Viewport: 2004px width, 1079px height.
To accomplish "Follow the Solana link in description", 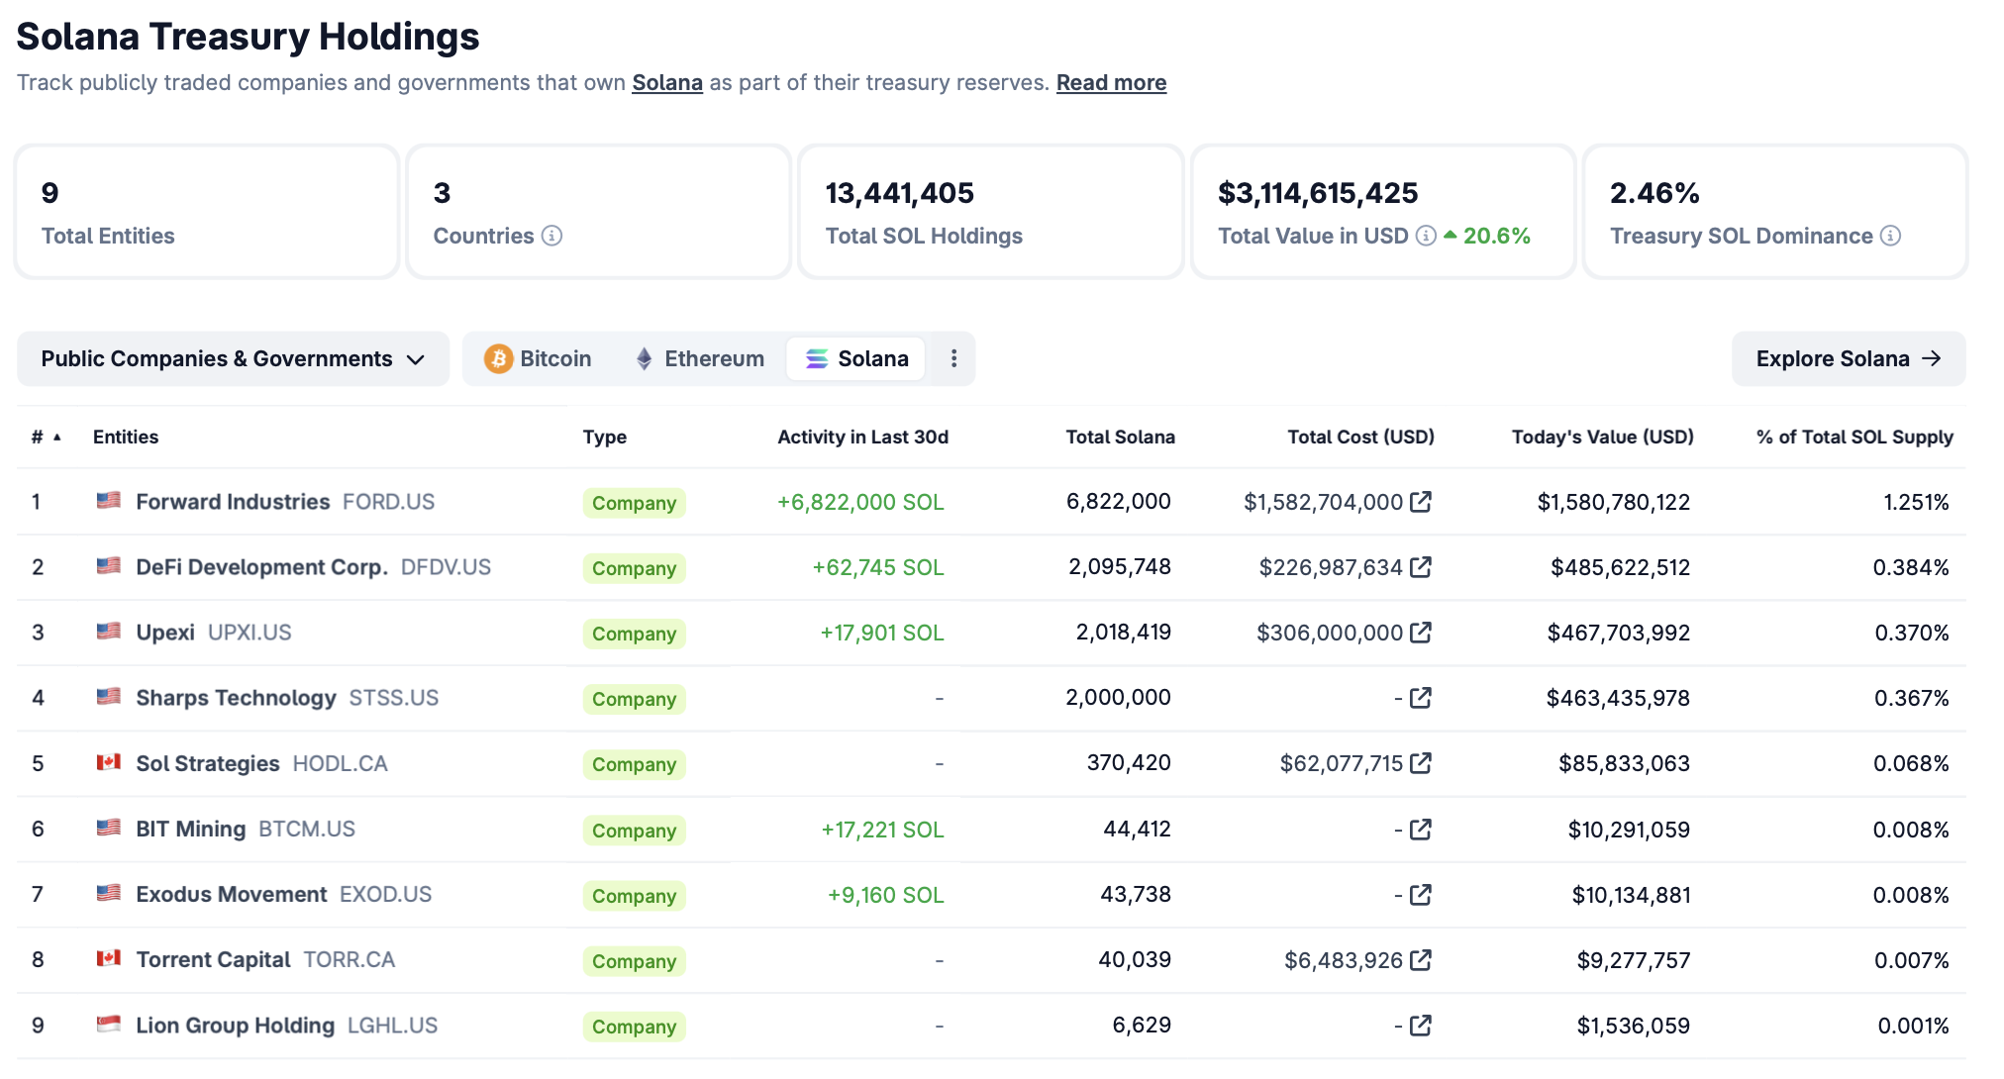I will click(667, 83).
